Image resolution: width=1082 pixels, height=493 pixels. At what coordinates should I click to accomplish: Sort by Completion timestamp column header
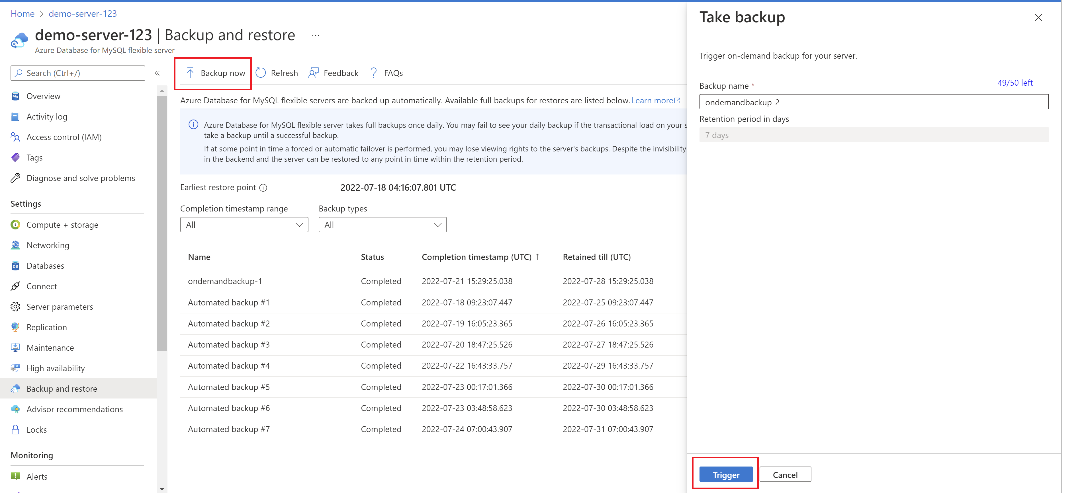pyautogui.click(x=476, y=257)
